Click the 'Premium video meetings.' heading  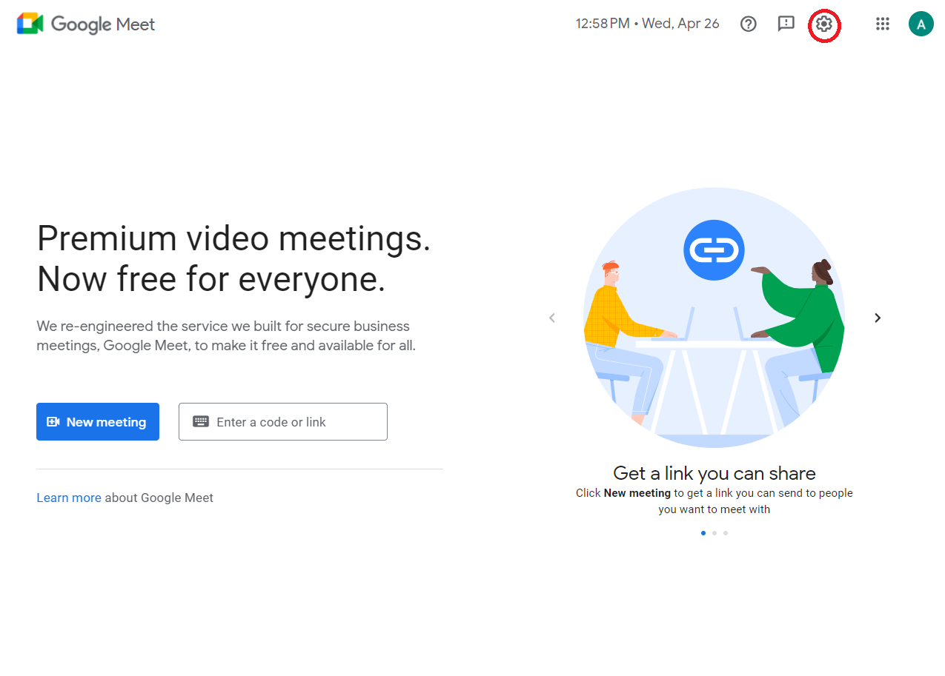tap(233, 238)
